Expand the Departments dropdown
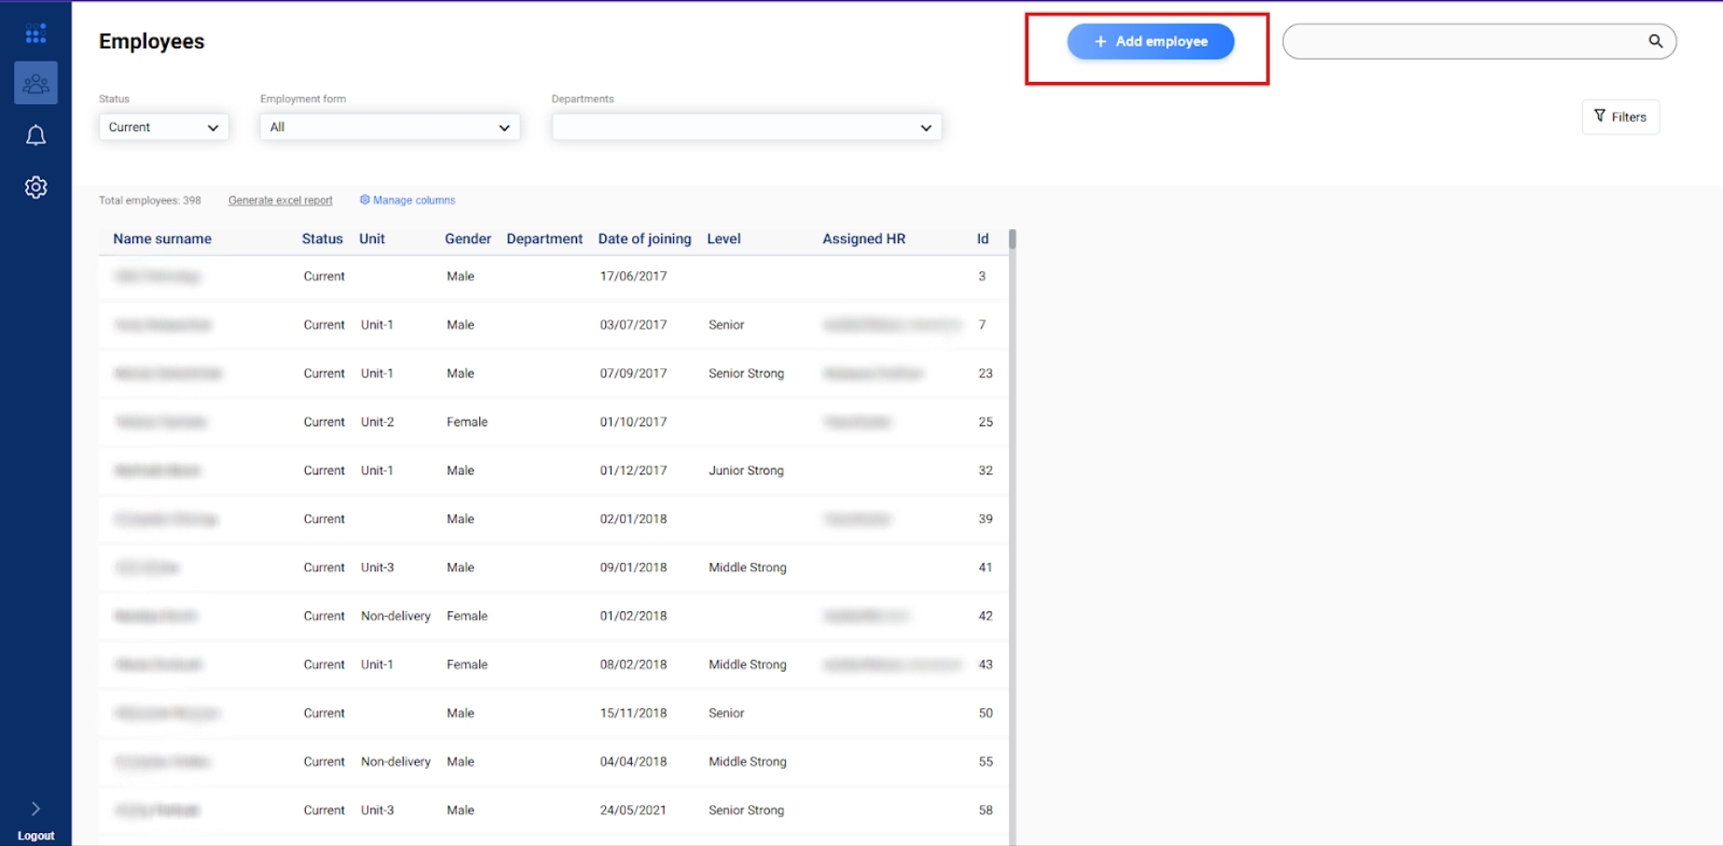 (746, 128)
